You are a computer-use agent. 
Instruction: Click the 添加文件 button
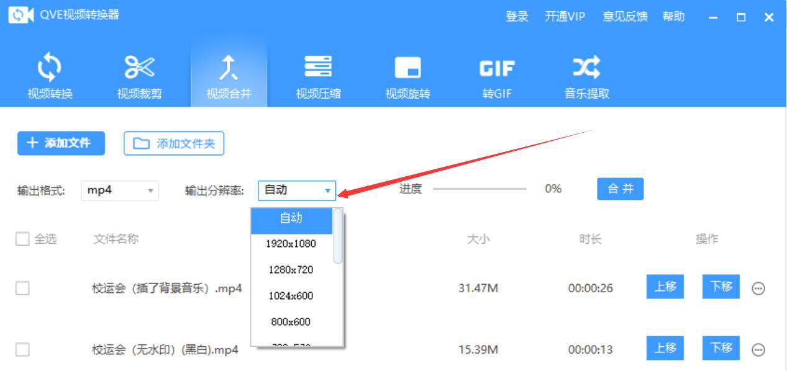click(x=61, y=143)
